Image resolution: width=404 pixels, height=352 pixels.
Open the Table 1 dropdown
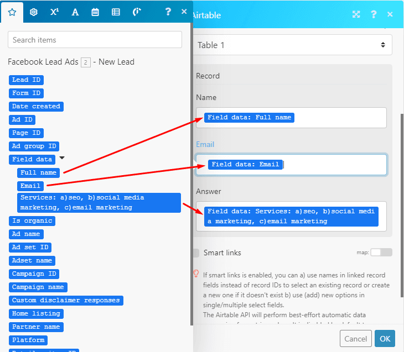pos(292,45)
